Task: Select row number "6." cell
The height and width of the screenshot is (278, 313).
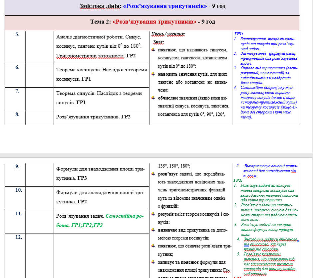Action: pos(15,76)
